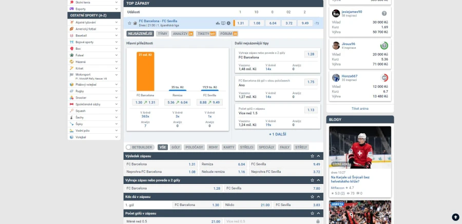Viewport: 462px width, 224px height.
Task: Click the Volejbal ball icon
Action: point(71,137)
